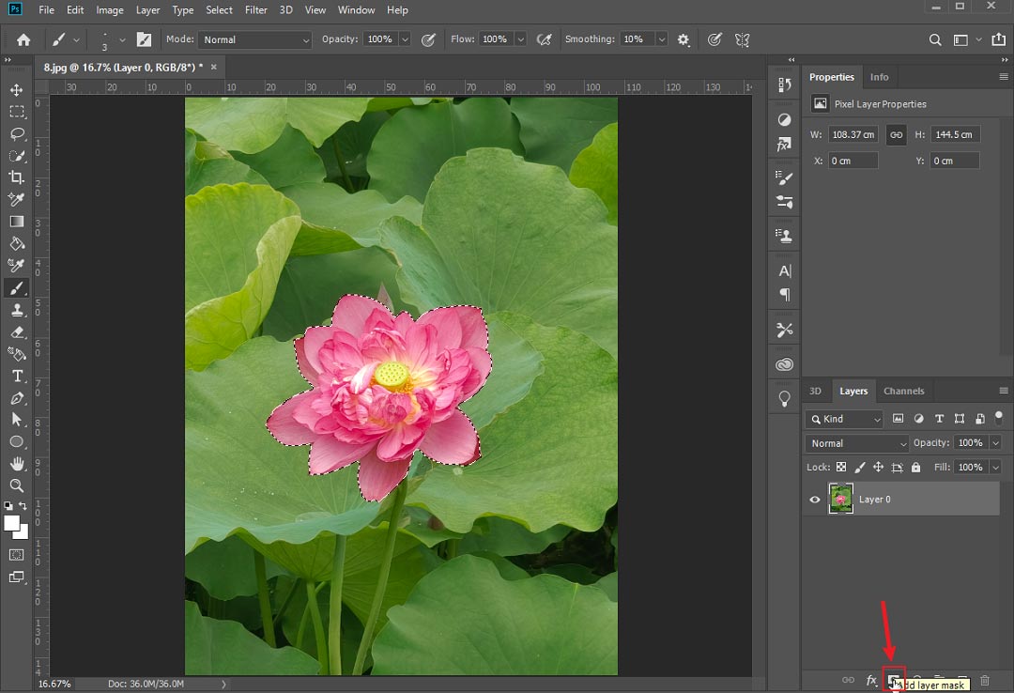Open the Character panel icon

[x=784, y=270]
